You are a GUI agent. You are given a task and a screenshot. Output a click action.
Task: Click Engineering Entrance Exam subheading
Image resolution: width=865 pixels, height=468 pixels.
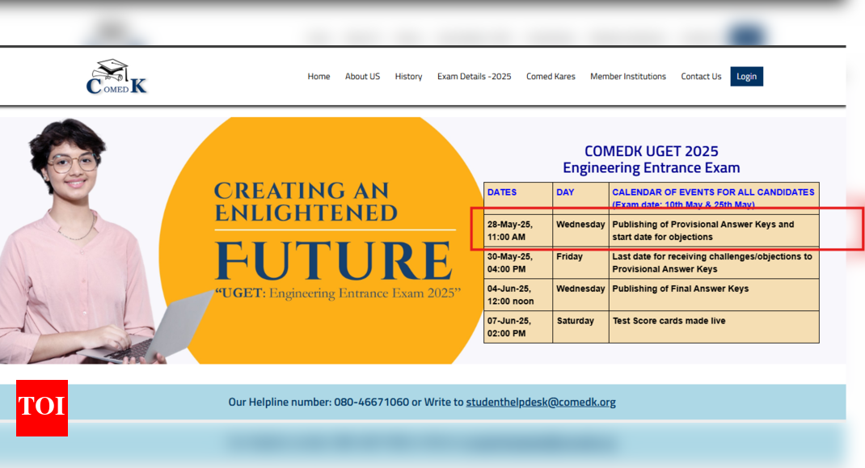tap(651, 168)
